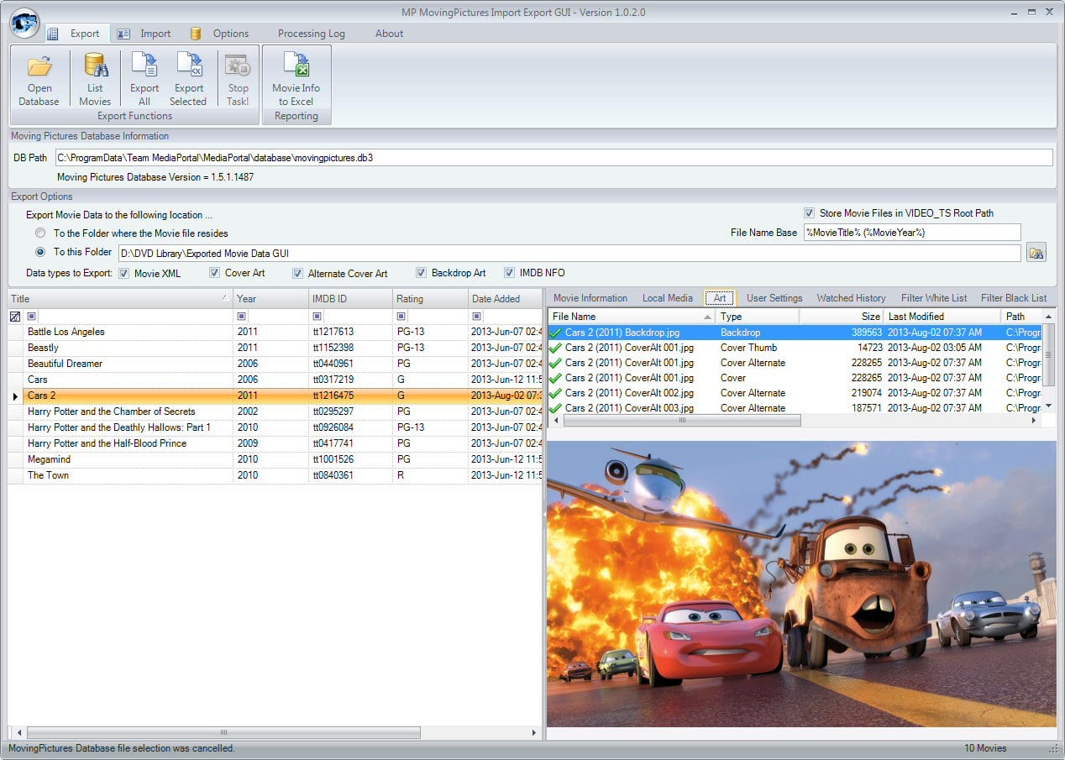Open the Watched History tab

tap(851, 298)
